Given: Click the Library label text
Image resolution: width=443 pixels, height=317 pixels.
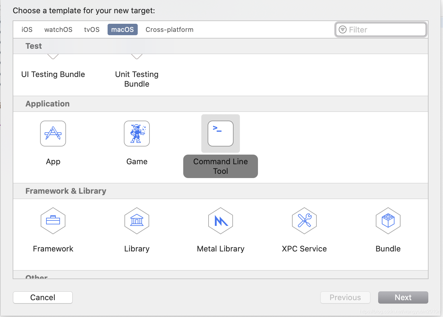Looking at the screenshot, I should tap(137, 249).
